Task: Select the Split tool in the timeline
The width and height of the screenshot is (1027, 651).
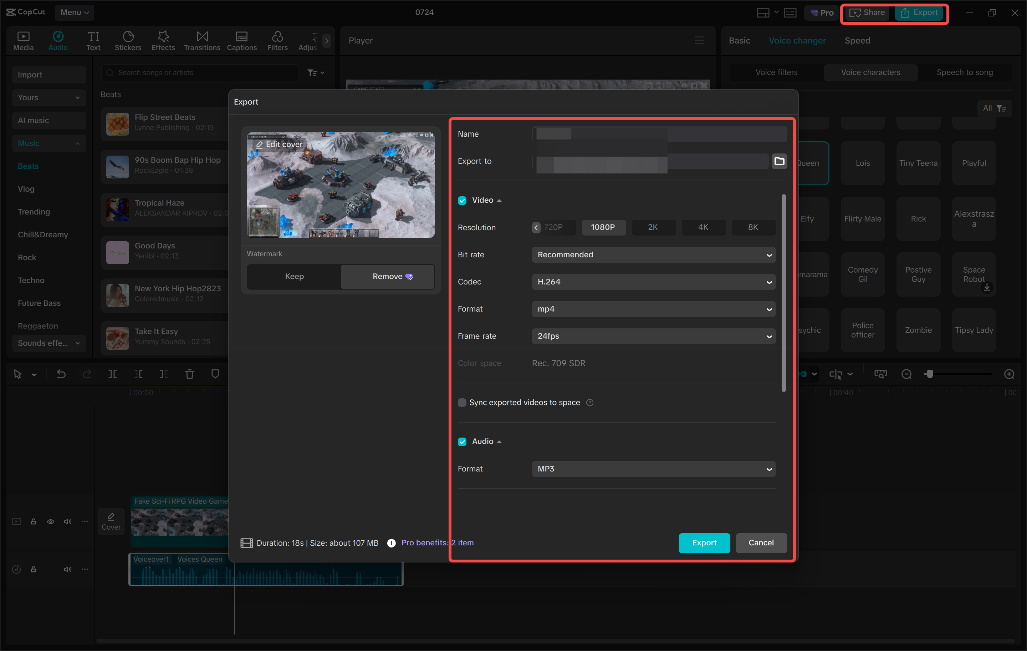Action: coord(113,374)
